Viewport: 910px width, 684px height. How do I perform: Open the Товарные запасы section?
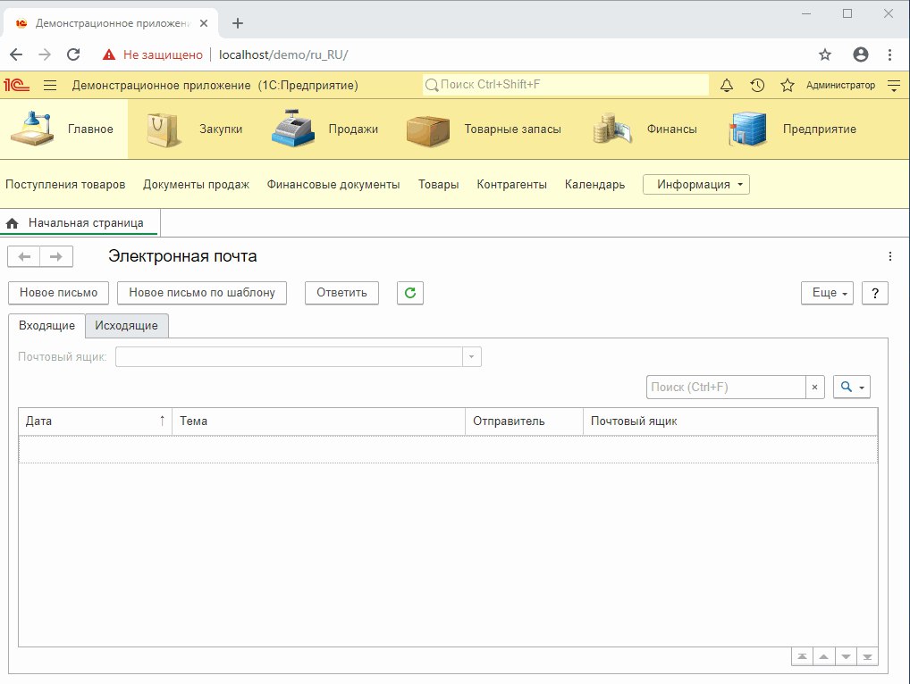(484, 129)
